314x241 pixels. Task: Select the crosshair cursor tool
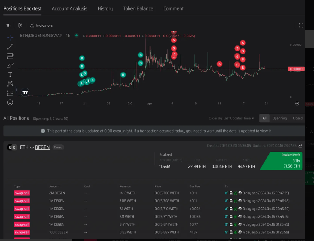10,38
